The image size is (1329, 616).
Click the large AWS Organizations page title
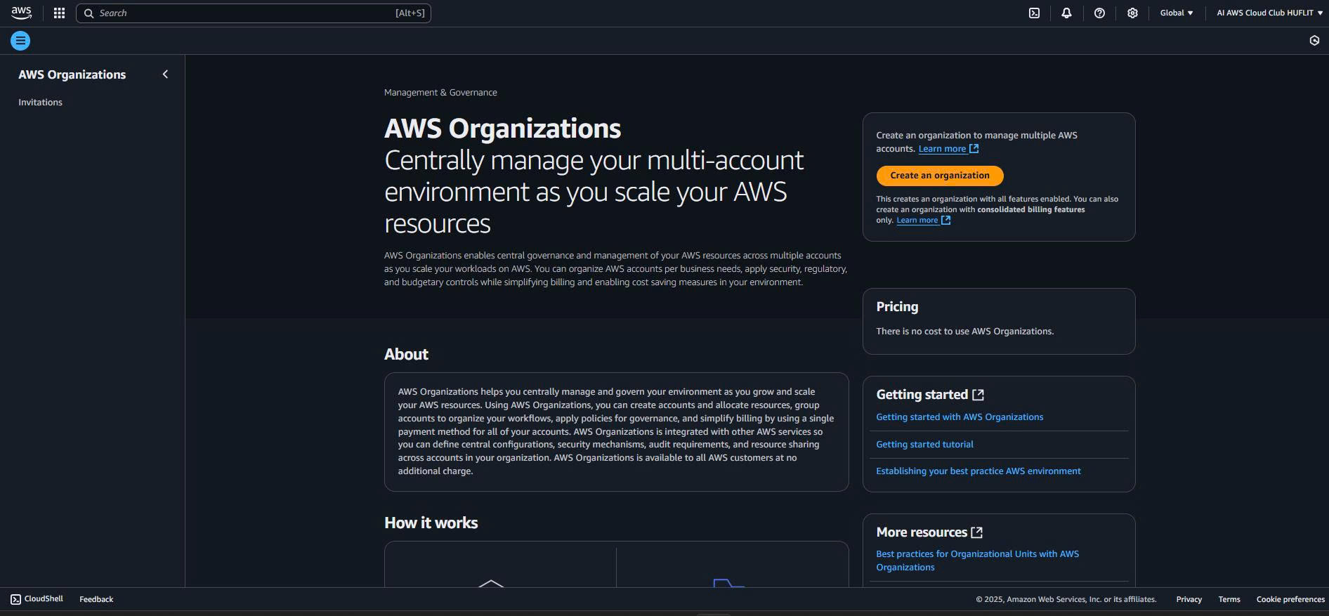coord(502,129)
